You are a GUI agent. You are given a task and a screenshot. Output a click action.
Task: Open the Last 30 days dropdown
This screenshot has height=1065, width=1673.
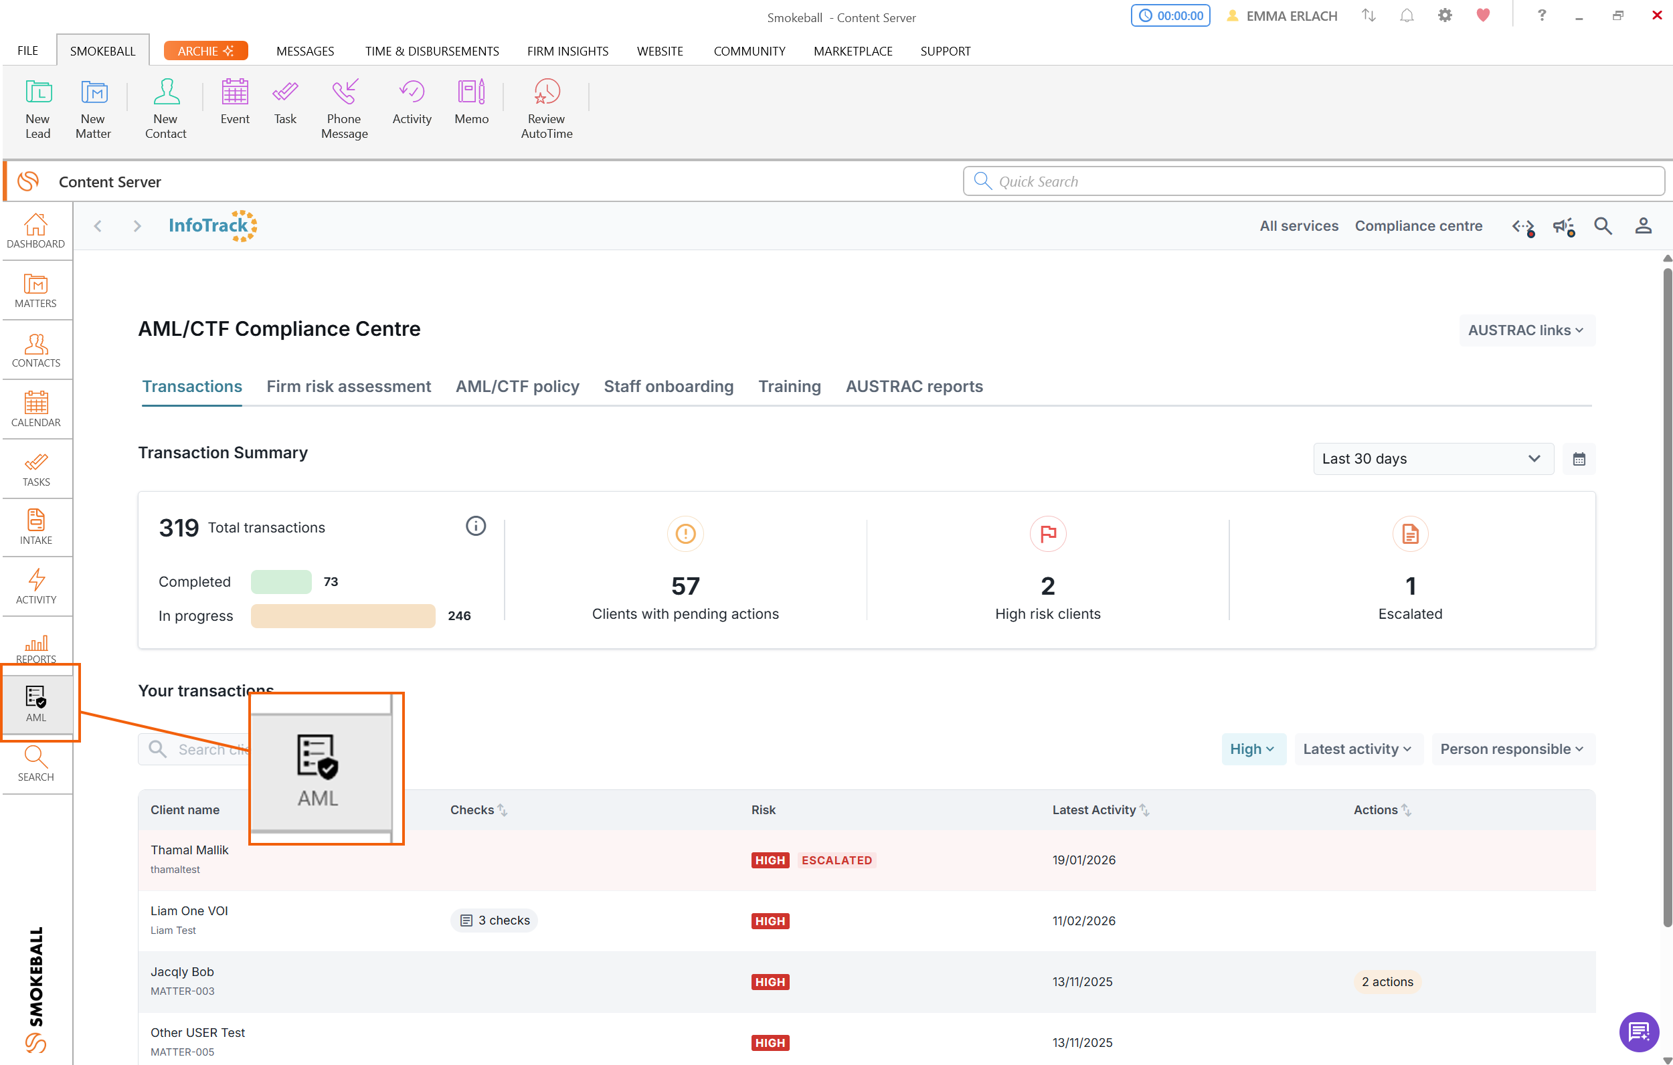1432,458
